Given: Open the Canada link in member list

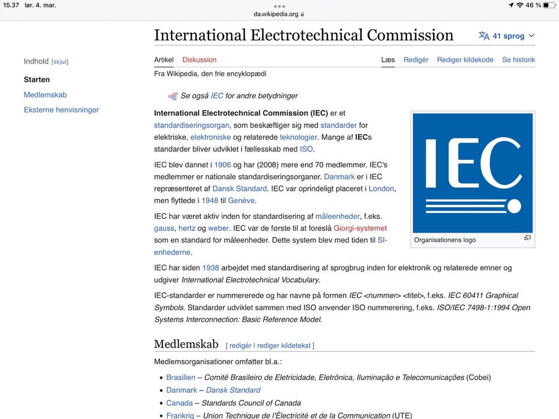Looking at the screenshot, I should (x=179, y=403).
